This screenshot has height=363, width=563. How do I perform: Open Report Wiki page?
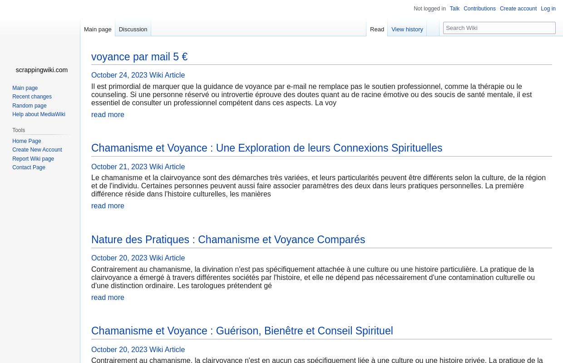pos(33,159)
